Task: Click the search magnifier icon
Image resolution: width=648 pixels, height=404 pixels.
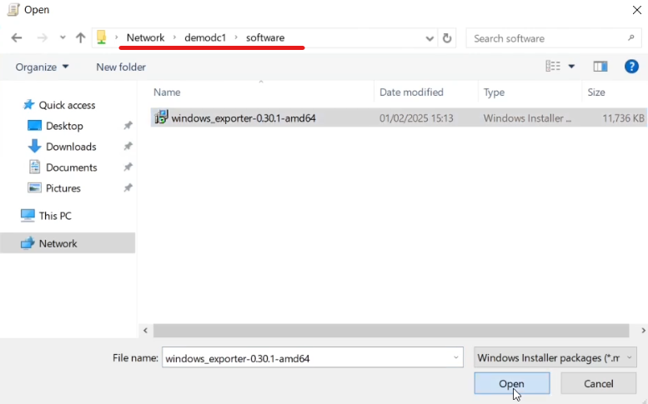Action: click(x=630, y=38)
